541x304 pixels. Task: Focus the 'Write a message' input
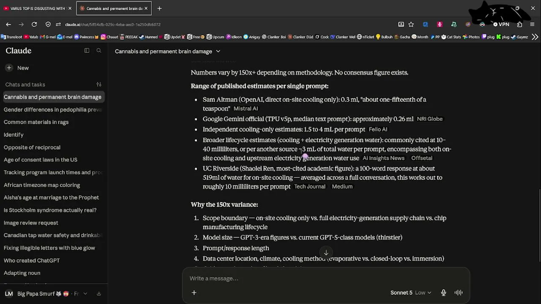tap(326, 279)
